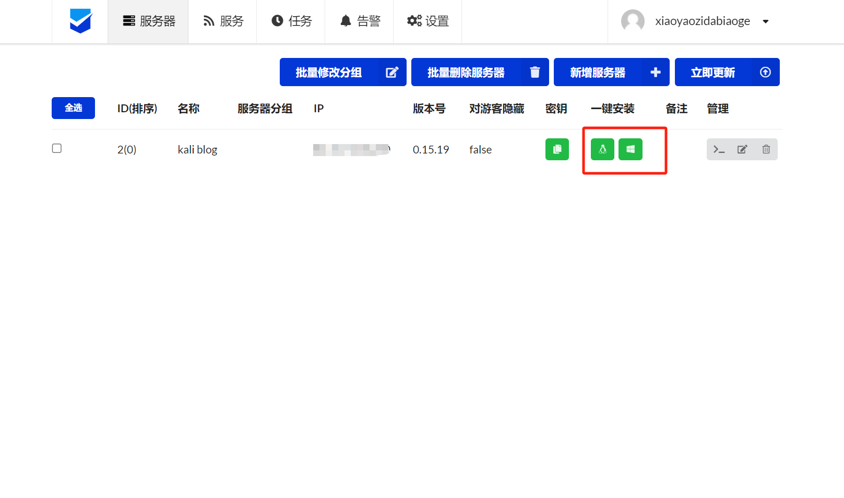The image size is (844, 498).
Task: Open the 服务 services tab
Action: click(x=223, y=21)
